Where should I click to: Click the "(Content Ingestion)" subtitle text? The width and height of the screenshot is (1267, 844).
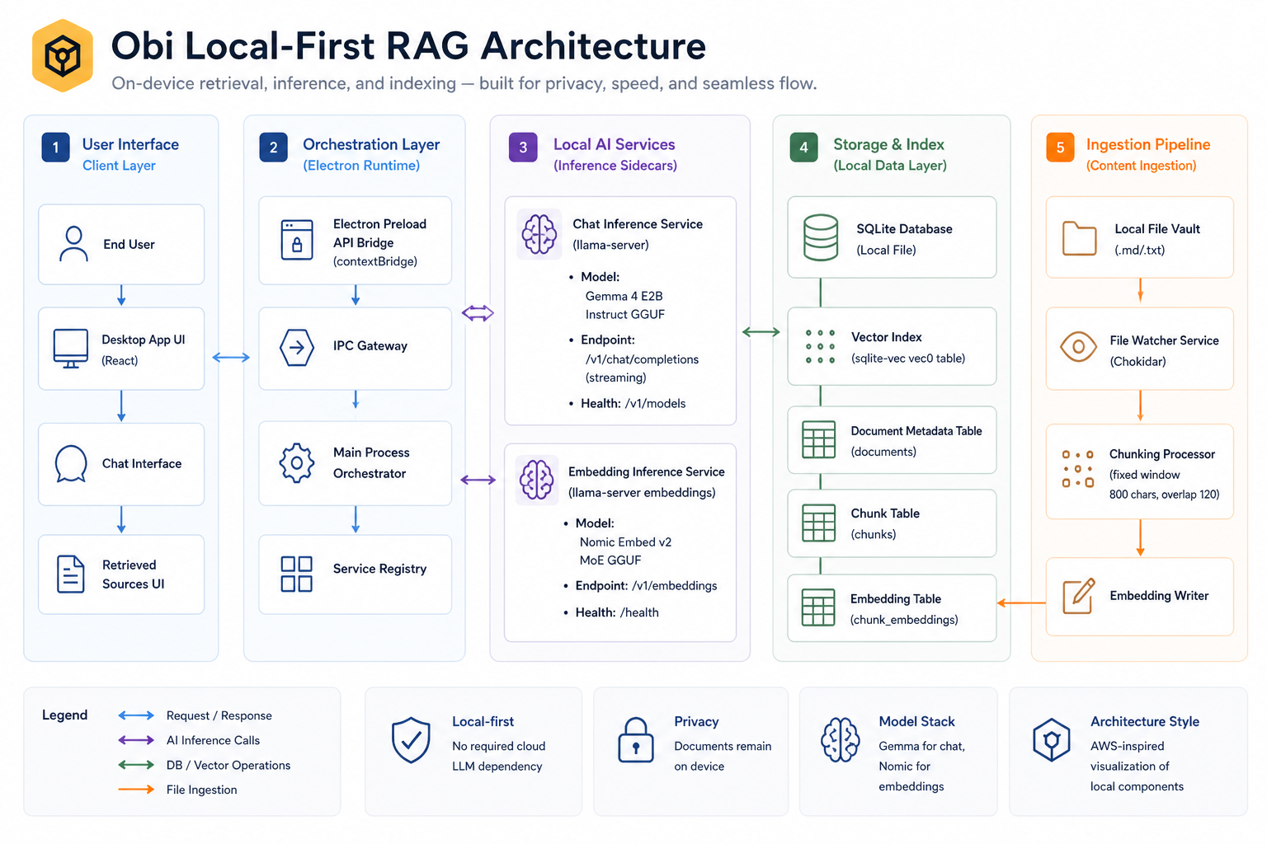point(1142,166)
